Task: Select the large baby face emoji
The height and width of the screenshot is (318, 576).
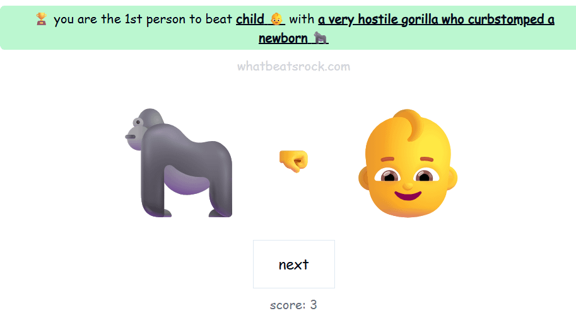Action: 408,163
